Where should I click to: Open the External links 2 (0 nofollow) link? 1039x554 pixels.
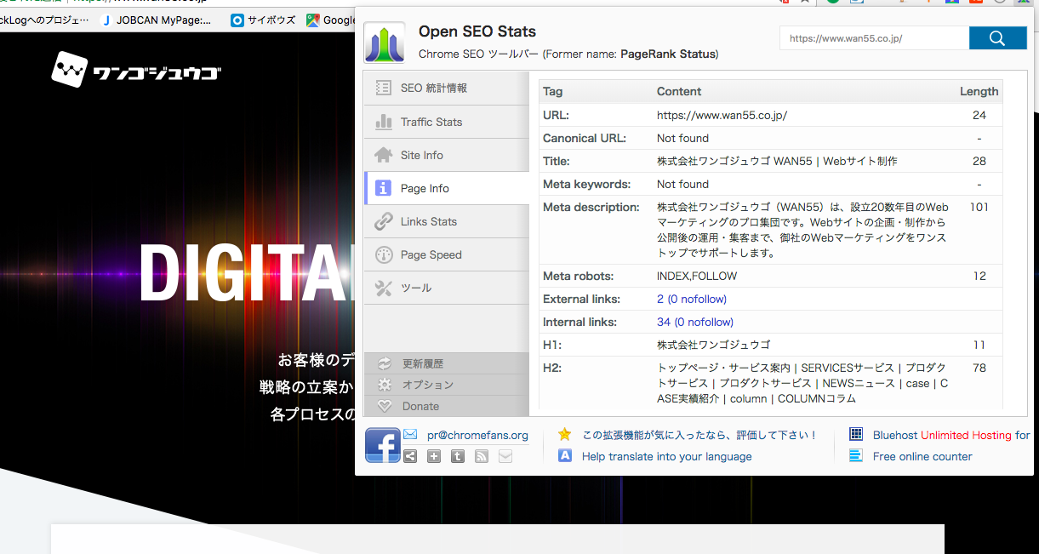click(691, 299)
